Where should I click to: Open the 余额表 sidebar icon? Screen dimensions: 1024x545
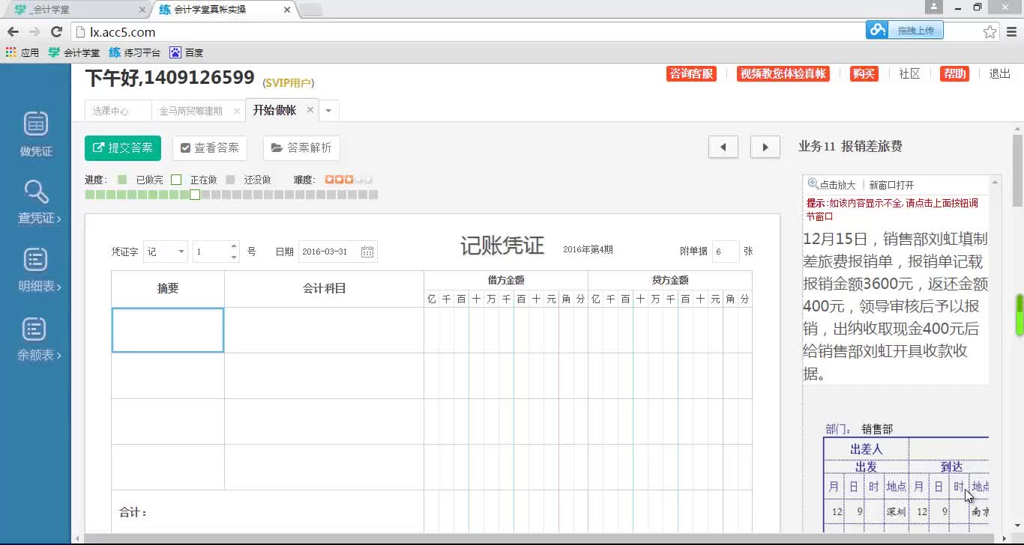(36, 329)
